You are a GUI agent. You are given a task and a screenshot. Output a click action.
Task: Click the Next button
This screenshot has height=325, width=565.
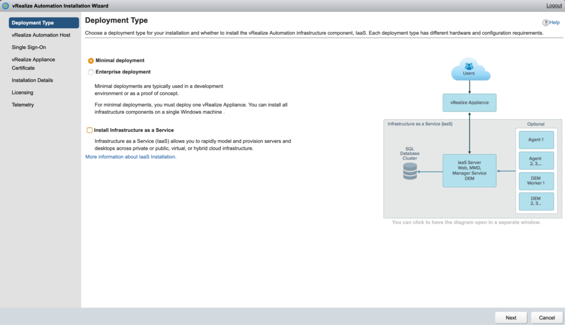click(x=510, y=317)
